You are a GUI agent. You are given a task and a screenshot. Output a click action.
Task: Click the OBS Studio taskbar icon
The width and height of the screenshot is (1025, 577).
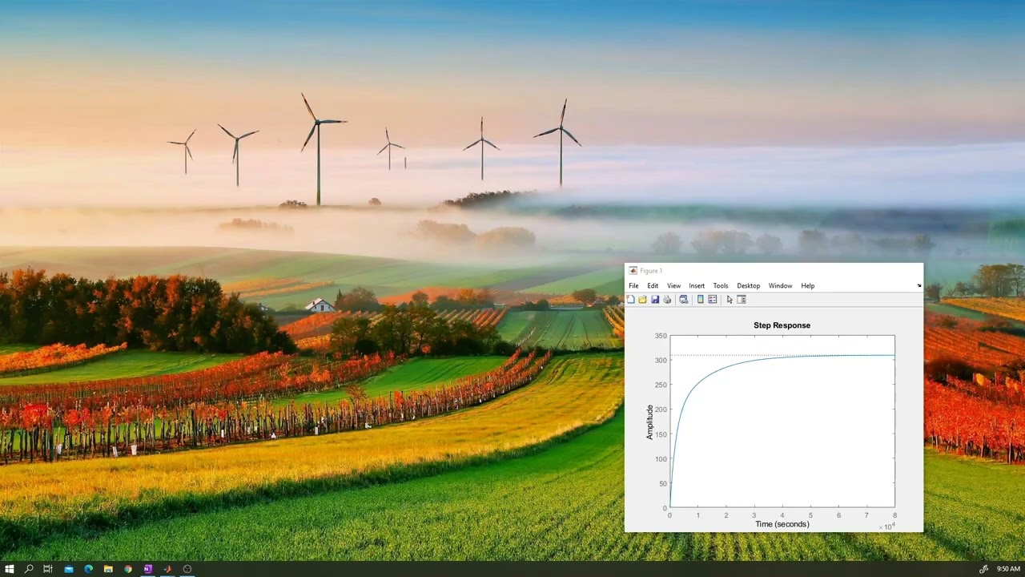187,569
